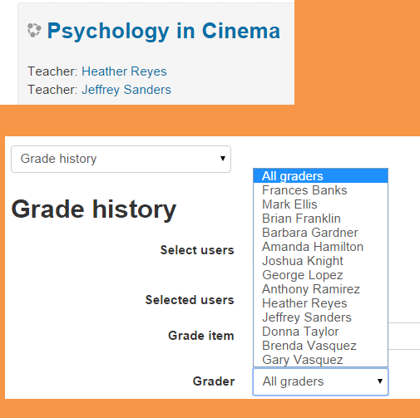Pick Amanda Hamilton in grader list

click(320, 247)
